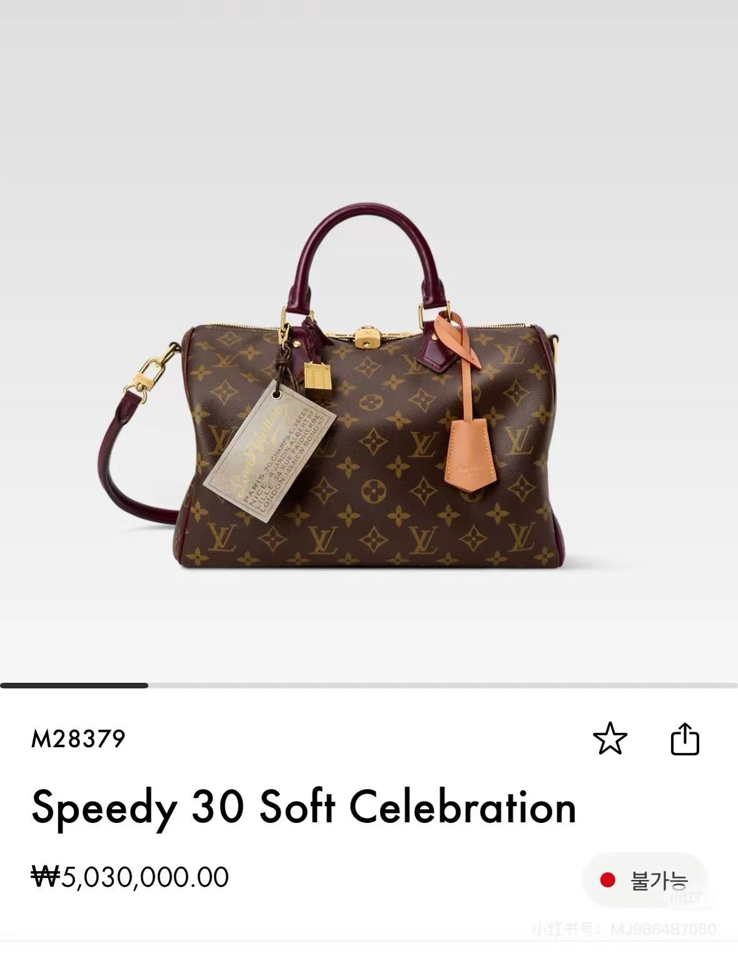Jump ahead on the light gray progress track

[443, 685]
